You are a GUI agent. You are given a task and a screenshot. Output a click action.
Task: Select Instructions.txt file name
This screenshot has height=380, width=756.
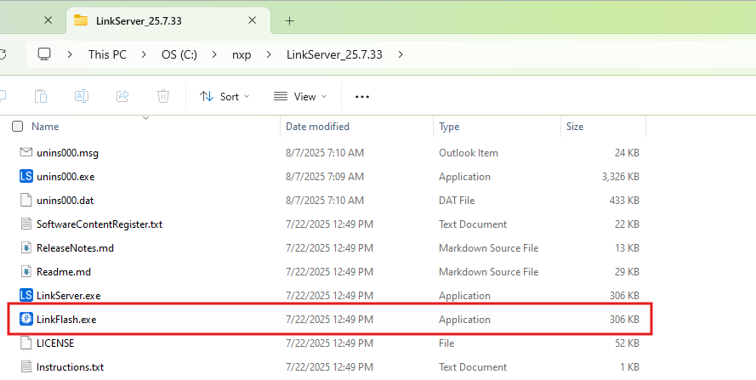click(71, 367)
